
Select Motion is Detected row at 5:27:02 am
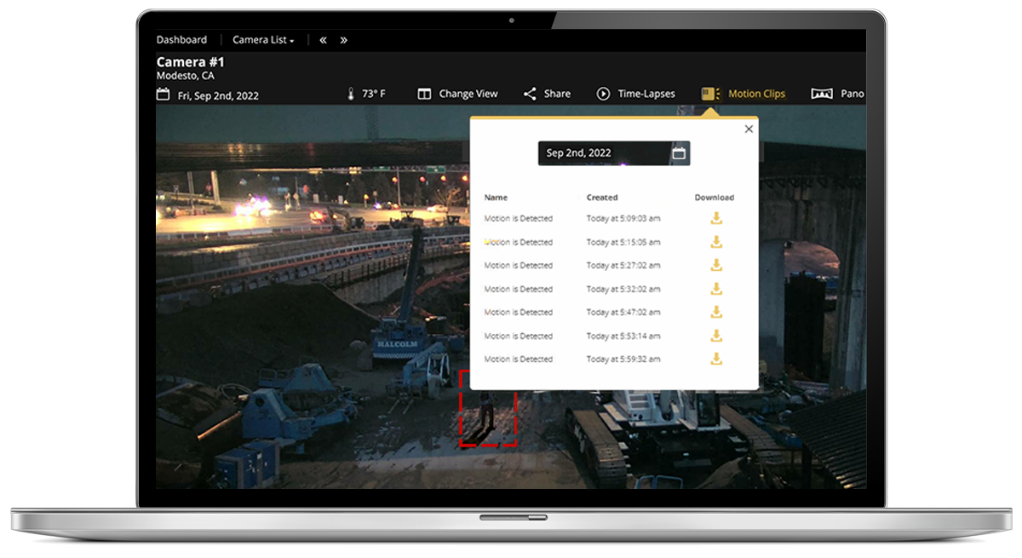(x=519, y=266)
